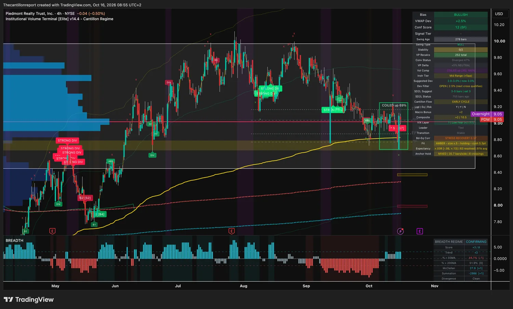Click the BREADTH pane label
Image resolution: width=513 pixels, height=309 pixels.
coord(14,240)
